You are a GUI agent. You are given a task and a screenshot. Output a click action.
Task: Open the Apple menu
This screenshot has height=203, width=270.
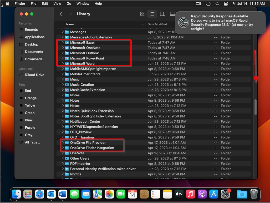(8, 4)
